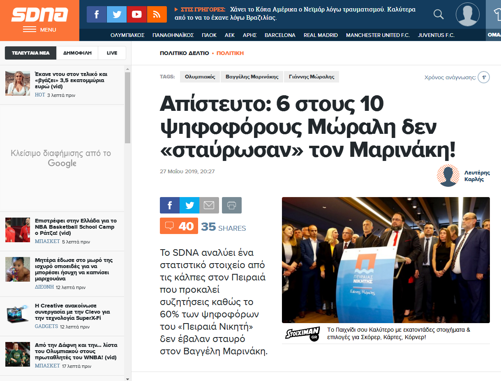
Task: Open ΑΕΚ team menu item
Action: 230,35
